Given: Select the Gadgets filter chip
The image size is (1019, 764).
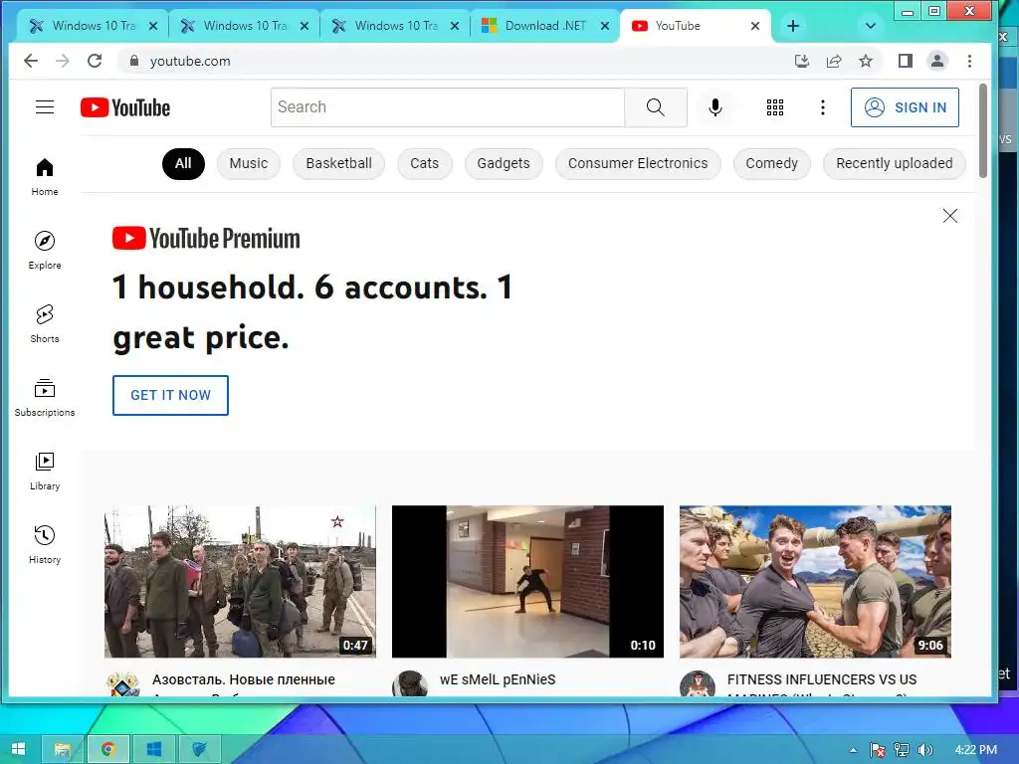Looking at the screenshot, I should [504, 164].
